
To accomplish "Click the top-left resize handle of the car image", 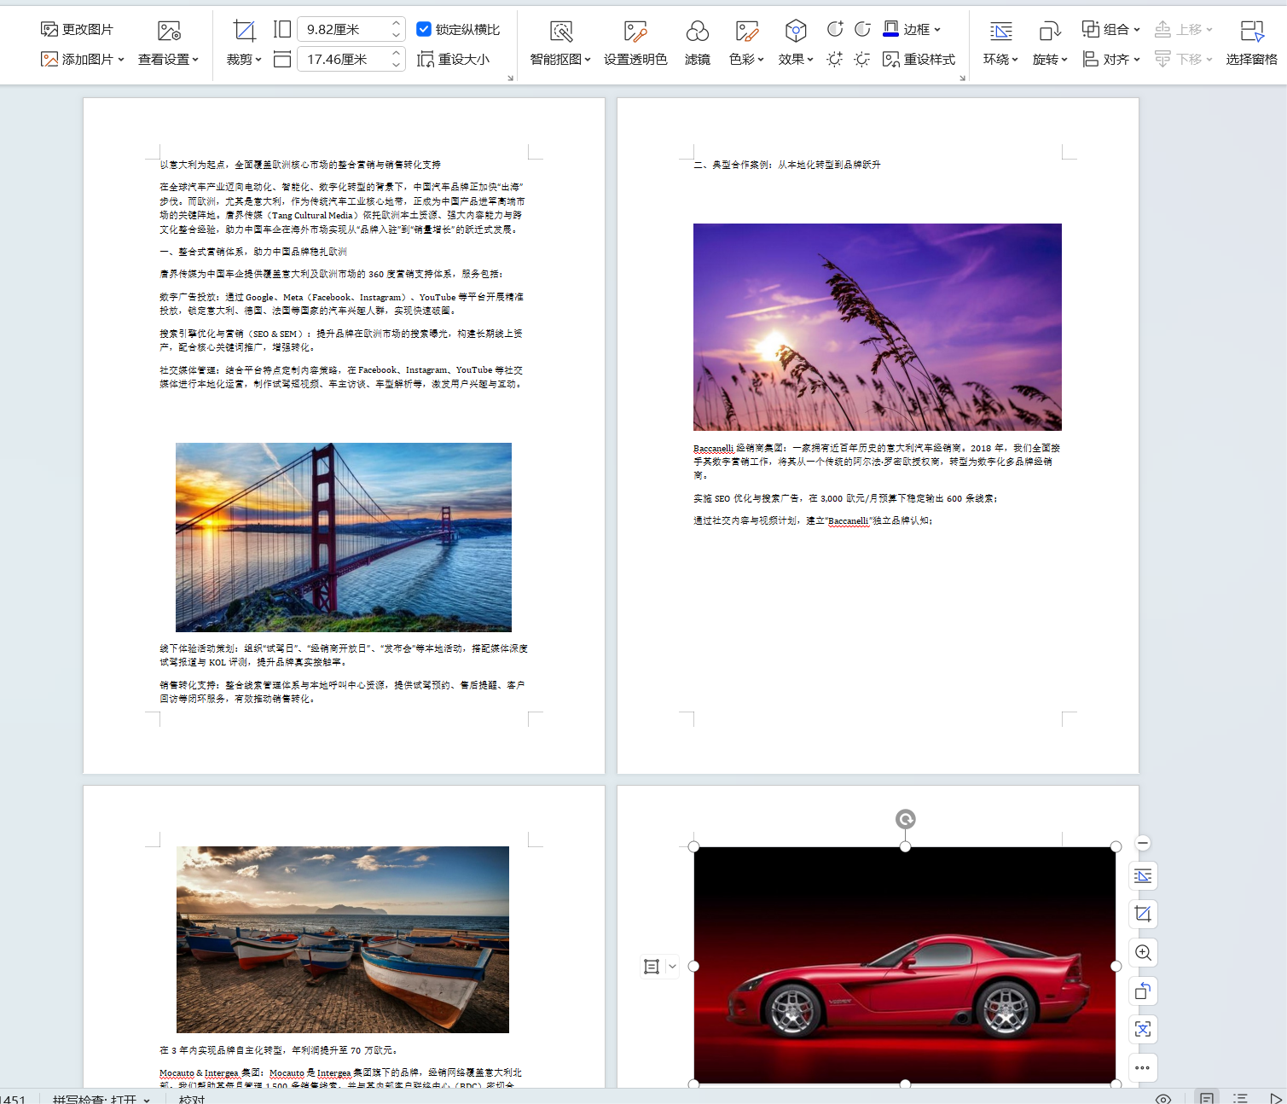I will point(694,846).
